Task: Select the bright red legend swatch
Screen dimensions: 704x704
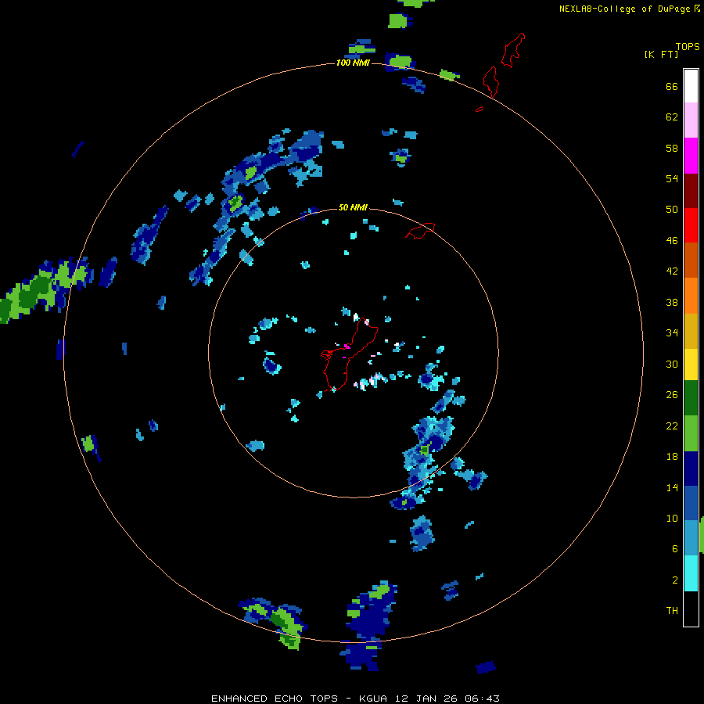Action: [x=691, y=225]
